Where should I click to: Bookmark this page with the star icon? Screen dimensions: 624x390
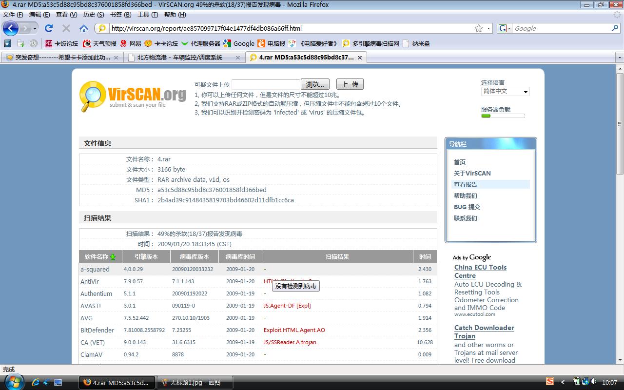pyautogui.click(x=479, y=28)
